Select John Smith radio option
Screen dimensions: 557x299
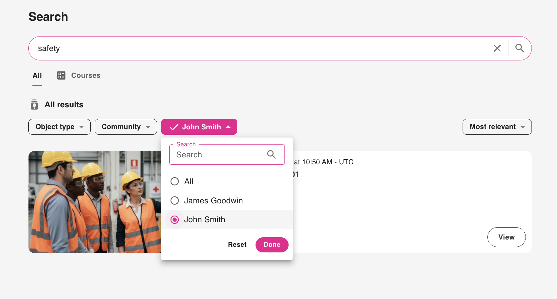[x=175, y=220]
